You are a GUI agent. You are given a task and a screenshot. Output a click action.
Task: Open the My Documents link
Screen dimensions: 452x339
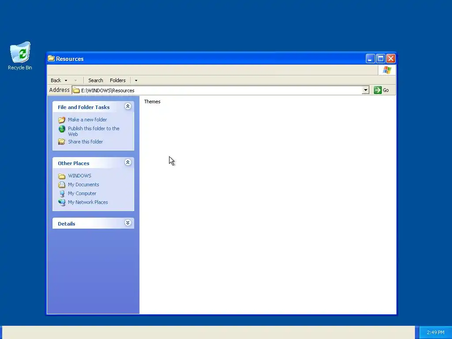83,185
